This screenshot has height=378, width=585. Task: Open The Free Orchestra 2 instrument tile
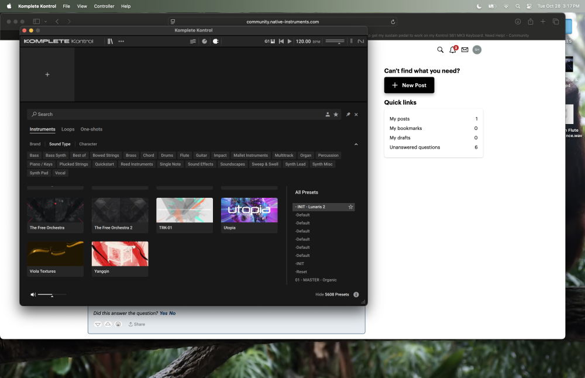[x=120, y=215]
